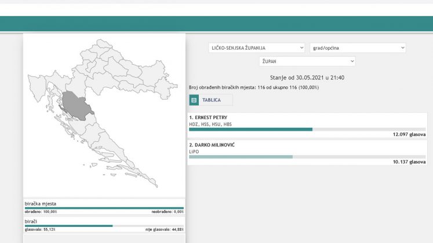Click the biračka mjesta progress bar
Image resolution: width=433 pixels, height=243 pixels.
coord(104,208)
